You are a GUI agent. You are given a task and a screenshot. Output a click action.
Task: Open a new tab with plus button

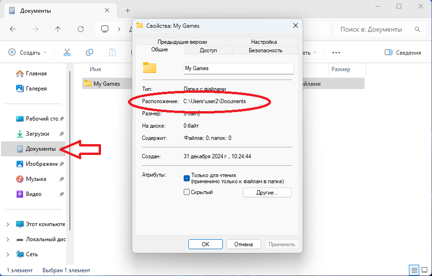point(127,10)
